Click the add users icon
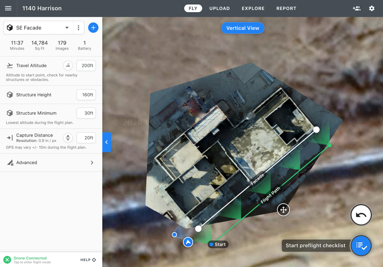Image resolution: width=383 pixels, height=267 pixels. pyautogui.click(x=356, y=8)
